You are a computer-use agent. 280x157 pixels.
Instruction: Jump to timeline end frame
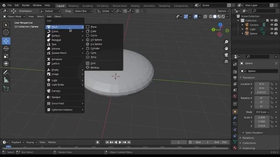[129, 142]
